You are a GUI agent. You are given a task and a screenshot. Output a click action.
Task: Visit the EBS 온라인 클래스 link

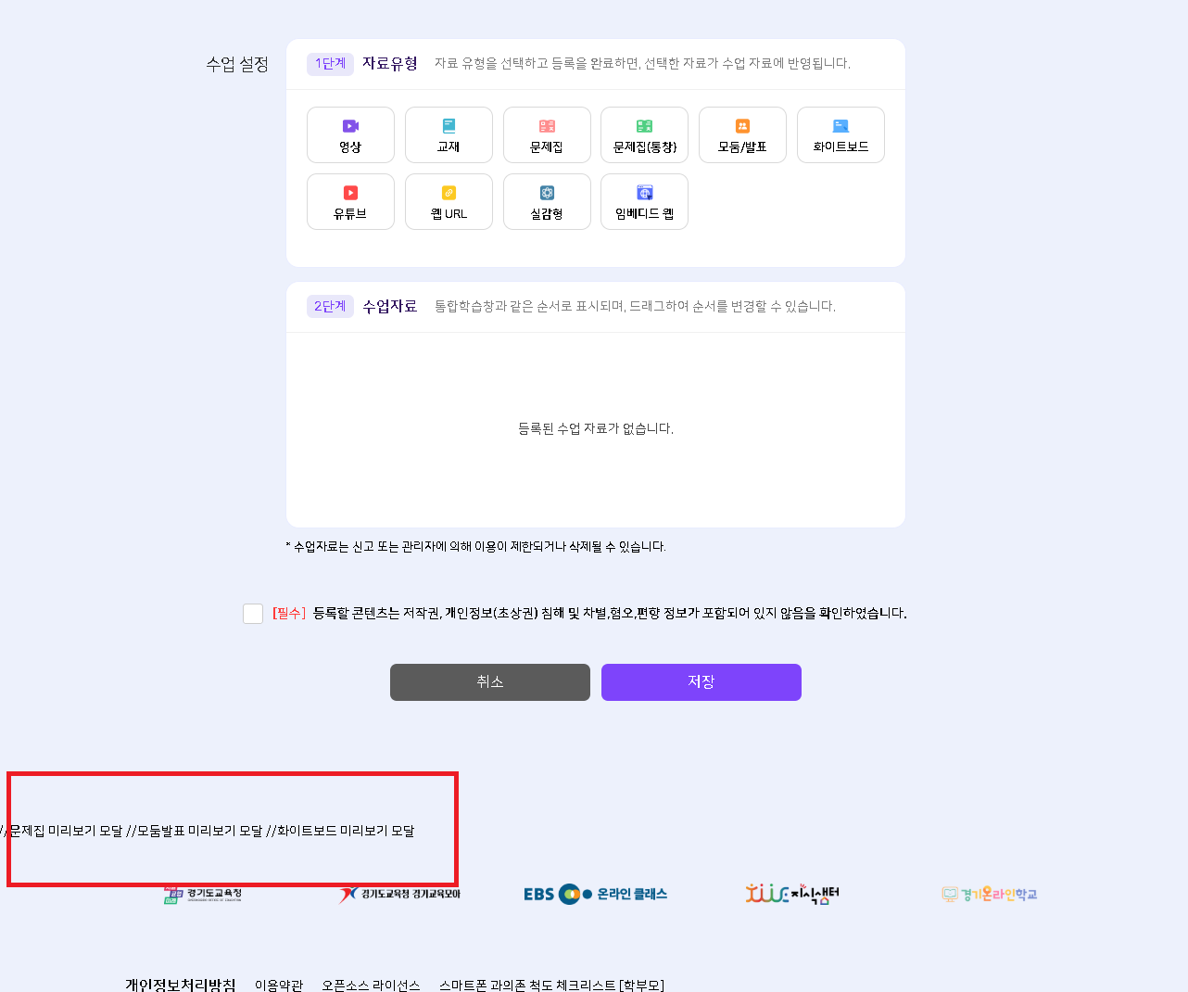point(595,895)
